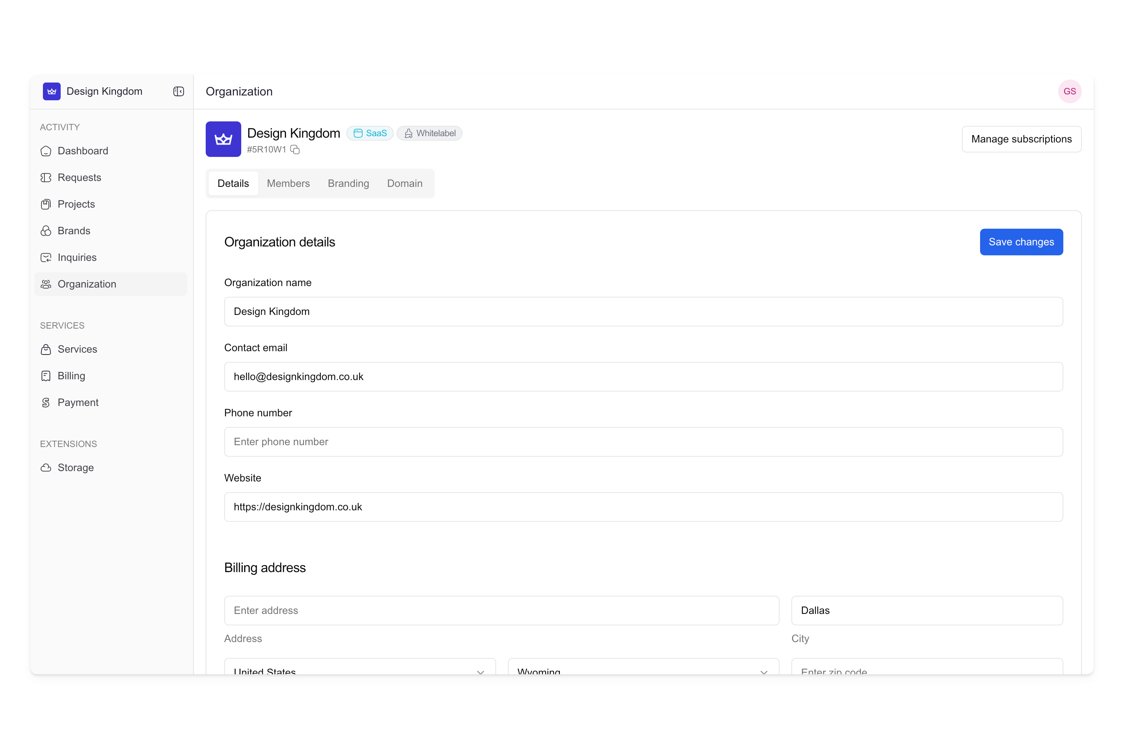Open Requests in the sidebar
This screenshot has height=749, width=1124.
pyautogui.click(x=110, y=178)
